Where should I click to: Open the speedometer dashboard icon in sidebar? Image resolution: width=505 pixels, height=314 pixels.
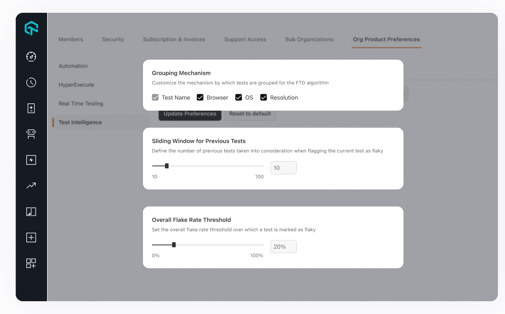pos(31,56)
